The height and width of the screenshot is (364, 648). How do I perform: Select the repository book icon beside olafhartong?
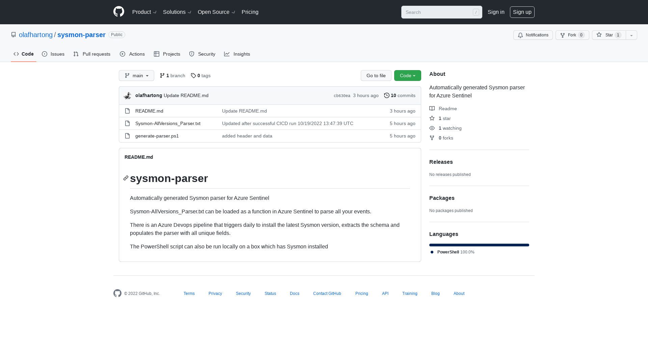(x=13, y=35)
